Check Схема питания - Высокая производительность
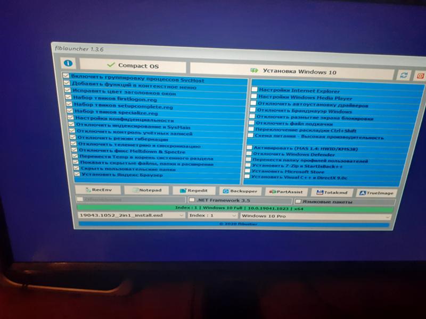This screenshot has height=319, width=426. tap(250, 135)
